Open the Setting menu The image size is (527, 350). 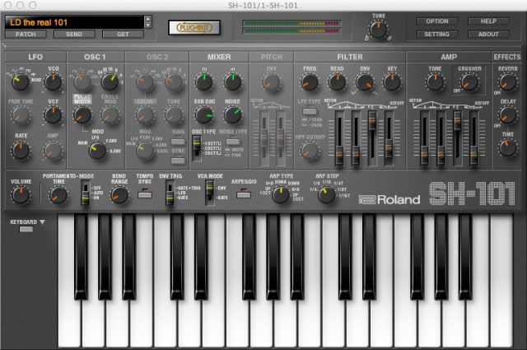[437, 35]
